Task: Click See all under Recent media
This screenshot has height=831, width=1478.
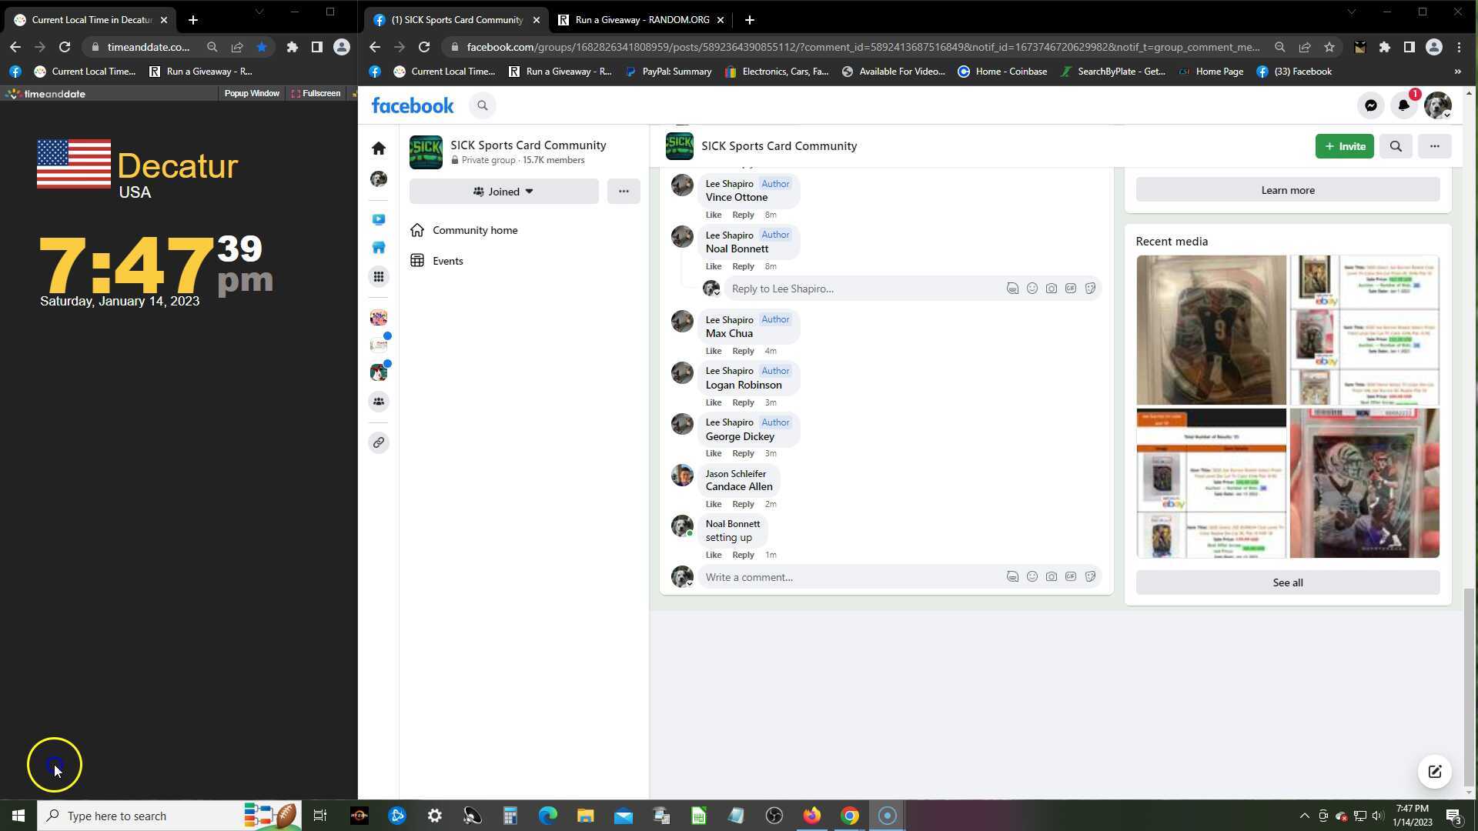Action: click(1287, 582)
